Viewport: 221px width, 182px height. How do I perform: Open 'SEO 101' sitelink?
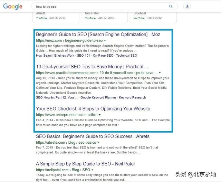pos(84,56)
